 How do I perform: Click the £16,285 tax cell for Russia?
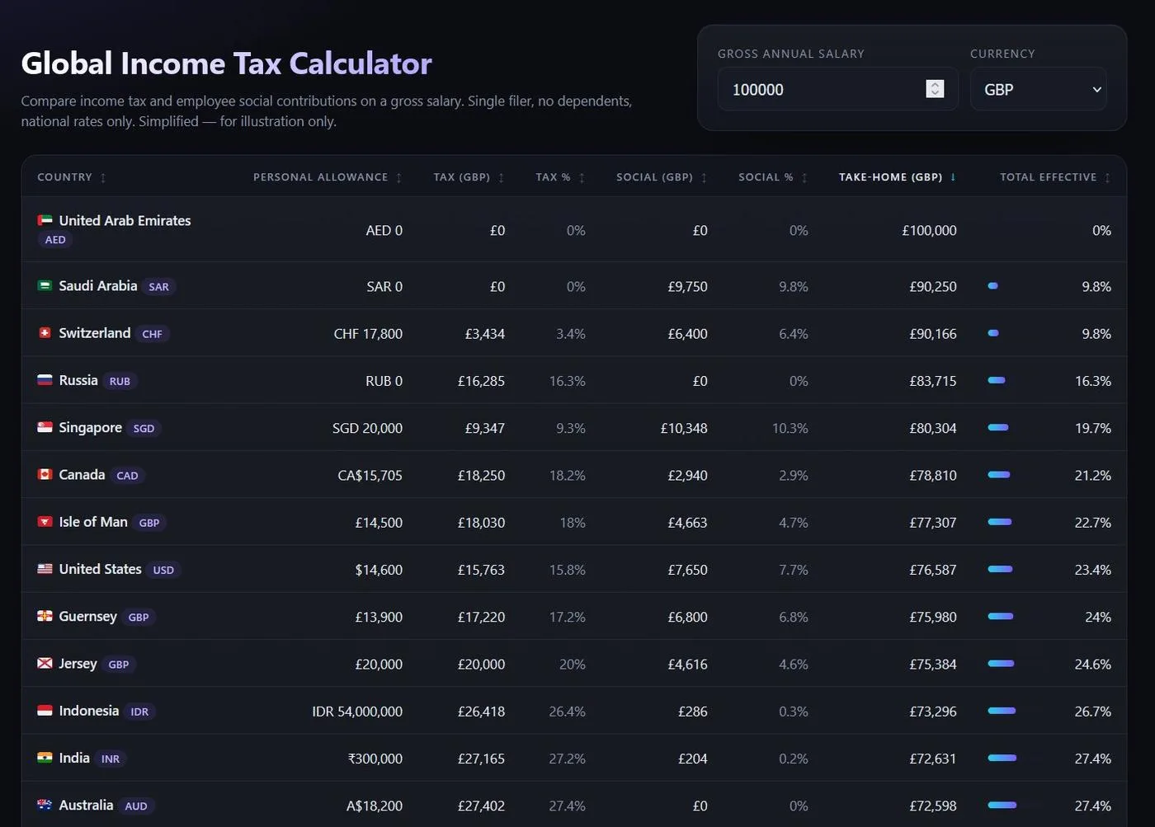click(481, 381)
